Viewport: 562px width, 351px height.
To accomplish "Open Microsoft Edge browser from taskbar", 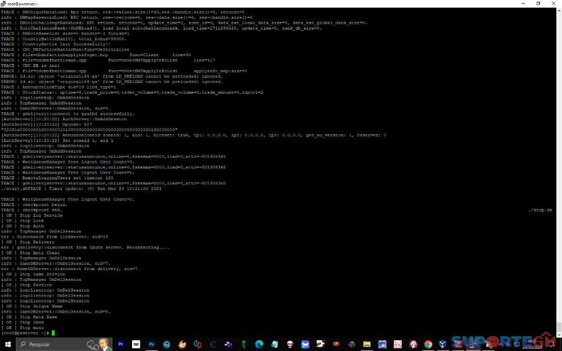I will coord(259,344).
